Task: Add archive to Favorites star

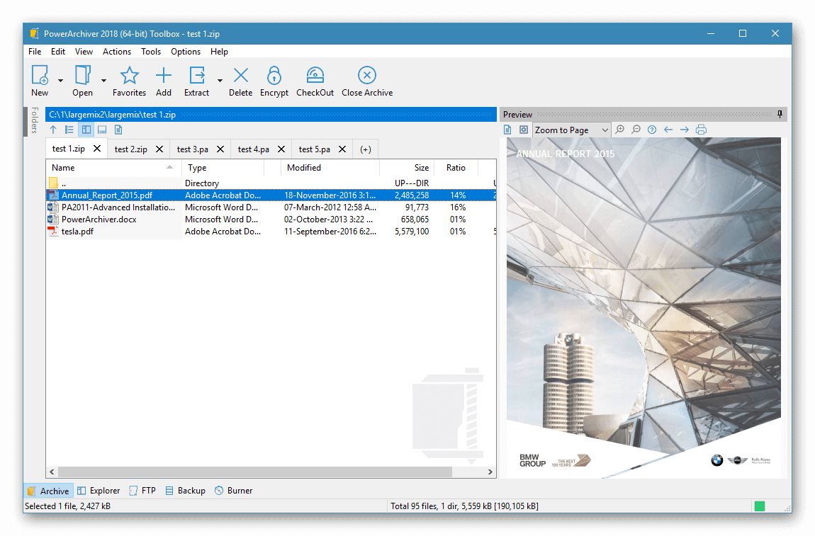Action: (129, 76)
